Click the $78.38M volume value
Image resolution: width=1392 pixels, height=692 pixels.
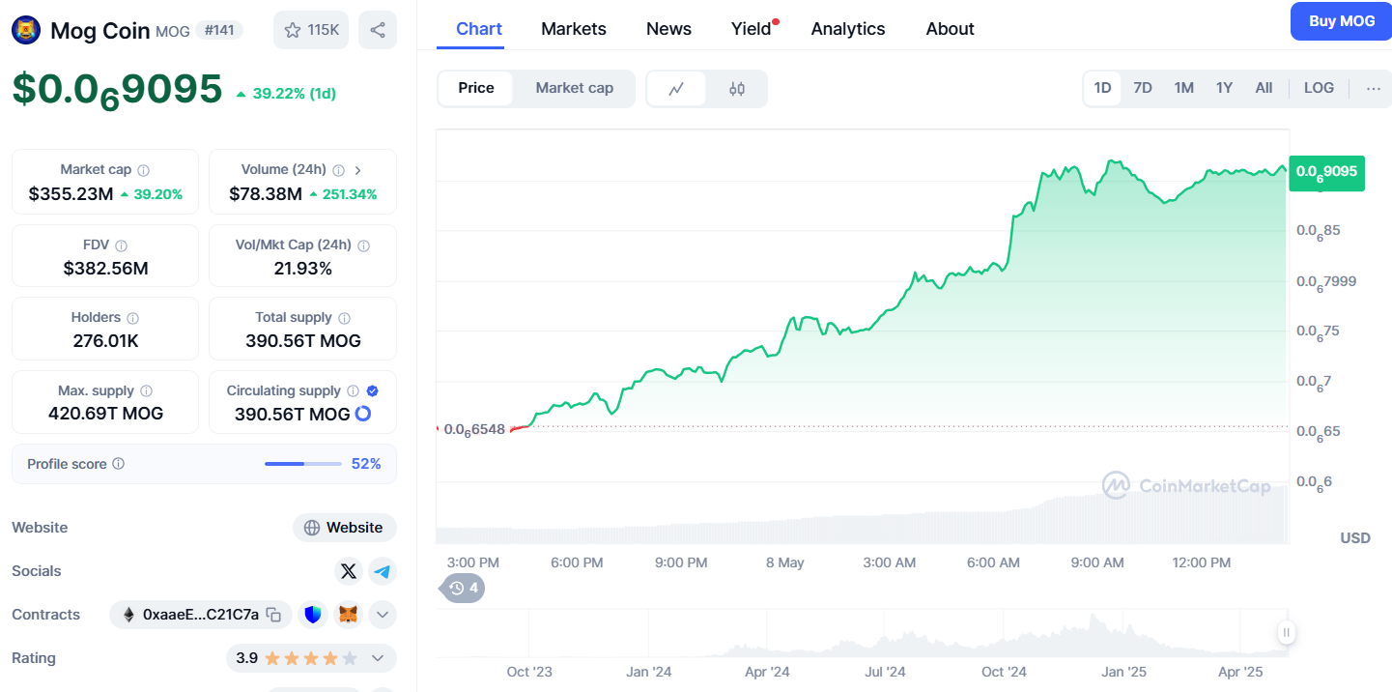266,194
